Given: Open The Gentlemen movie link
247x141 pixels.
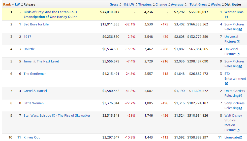Looking at the screenshot, I should pyautogui.click(x=35, y=74).
